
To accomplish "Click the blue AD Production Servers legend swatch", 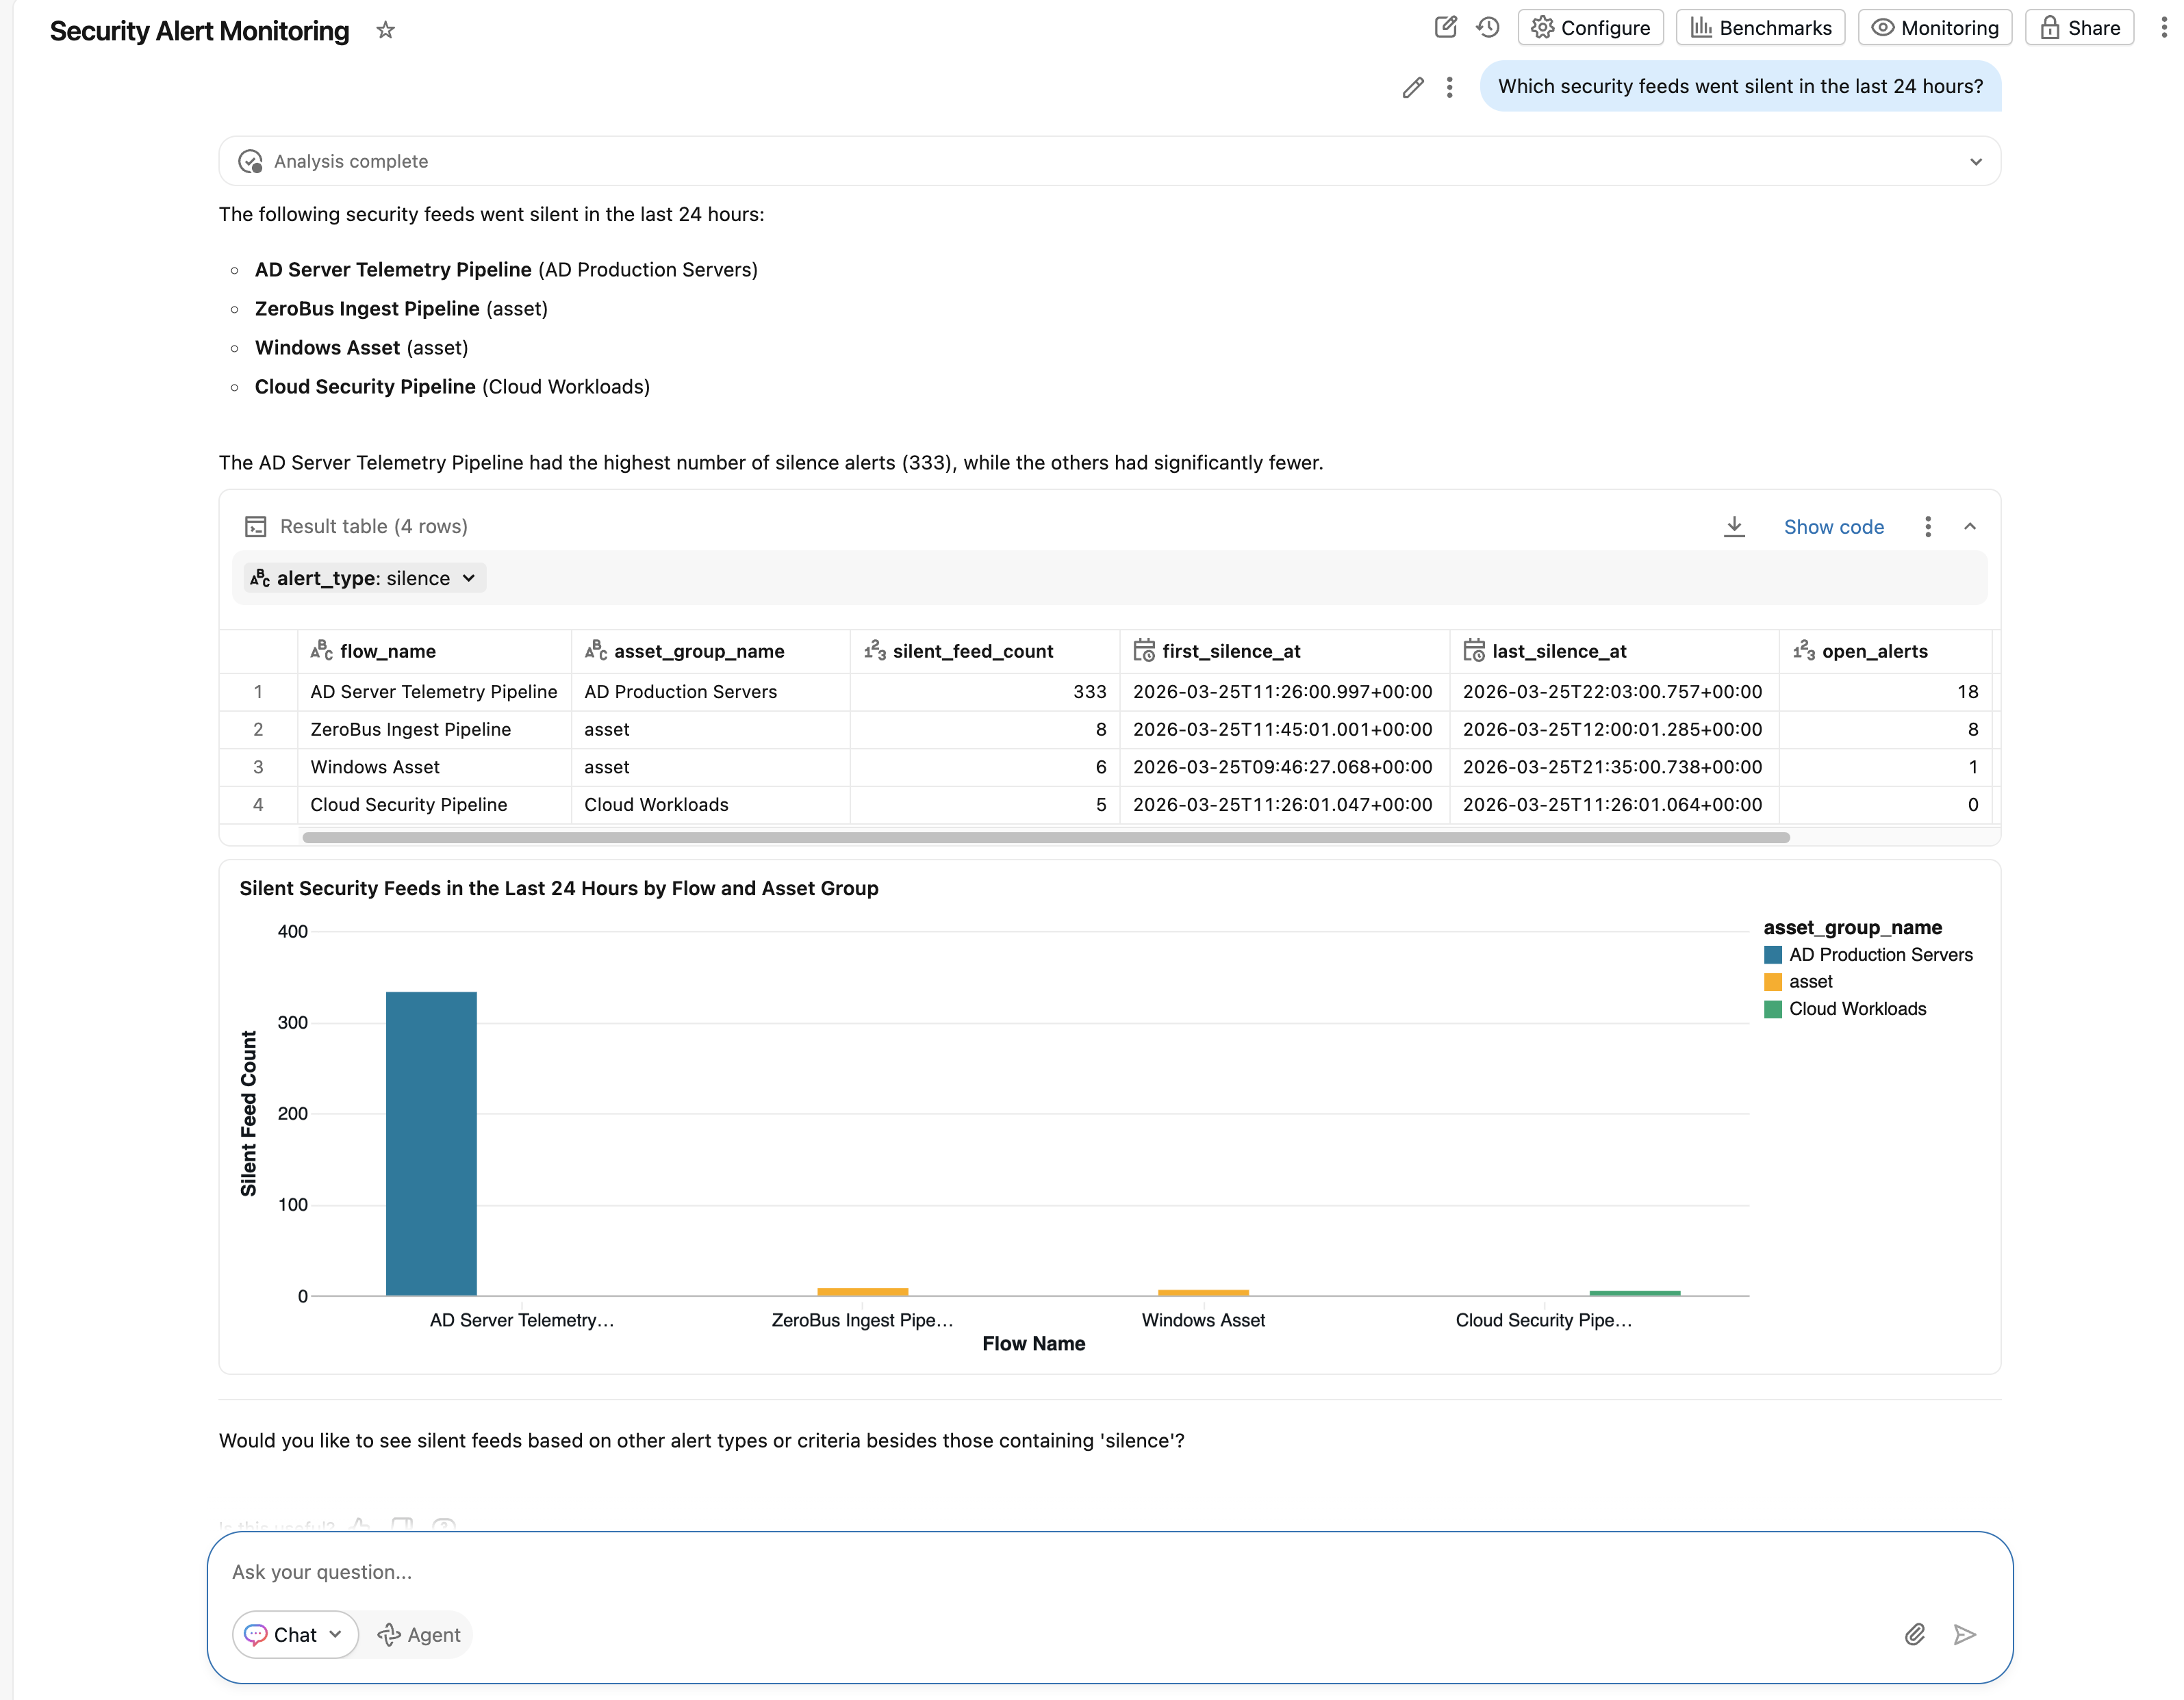I will pyautogui.click(x=1773, y=955).
